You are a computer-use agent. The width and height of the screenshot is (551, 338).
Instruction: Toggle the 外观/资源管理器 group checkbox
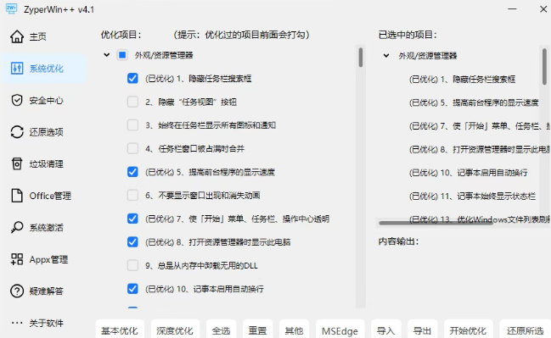[x=122, y=55]
